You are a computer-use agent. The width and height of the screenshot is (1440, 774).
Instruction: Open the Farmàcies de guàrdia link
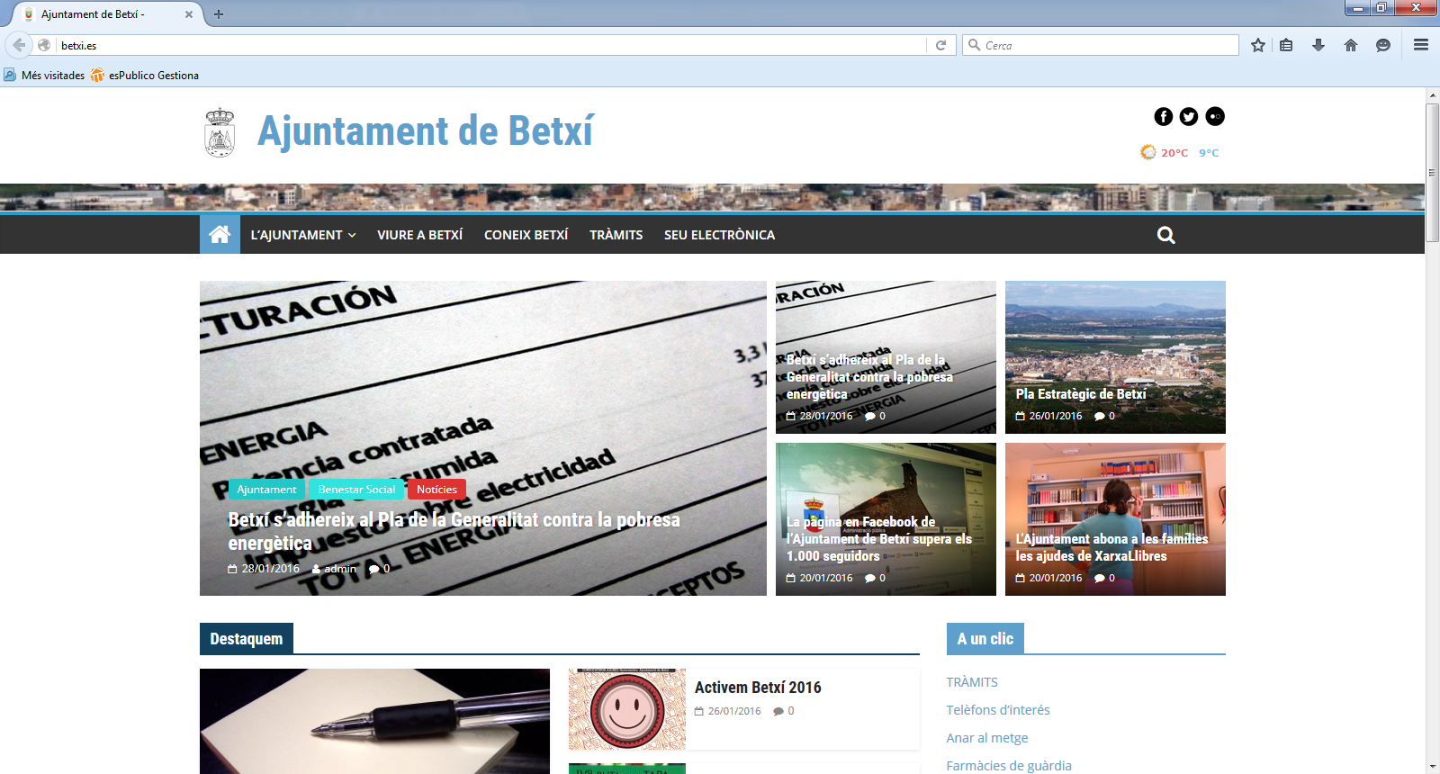click(1009, 766)
